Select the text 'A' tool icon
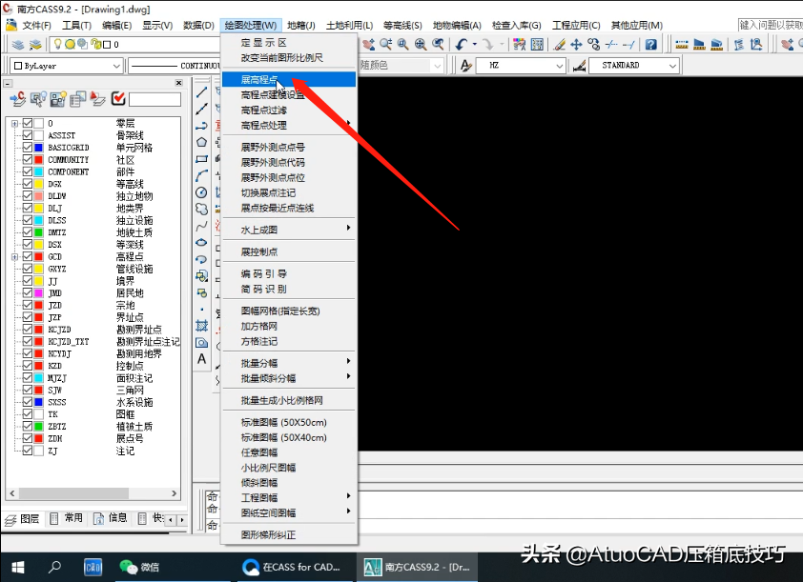803x582 pixels. point(202,359)
